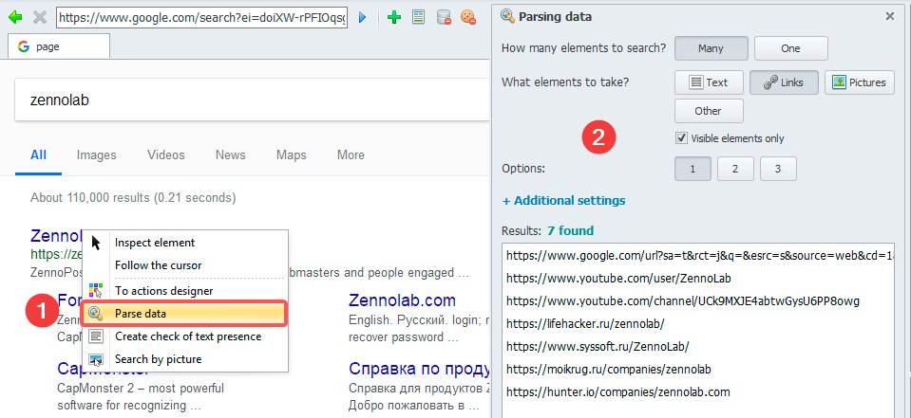911x418 pixels.
Task: Select option 3 button
Action: [x=778, y=169]
